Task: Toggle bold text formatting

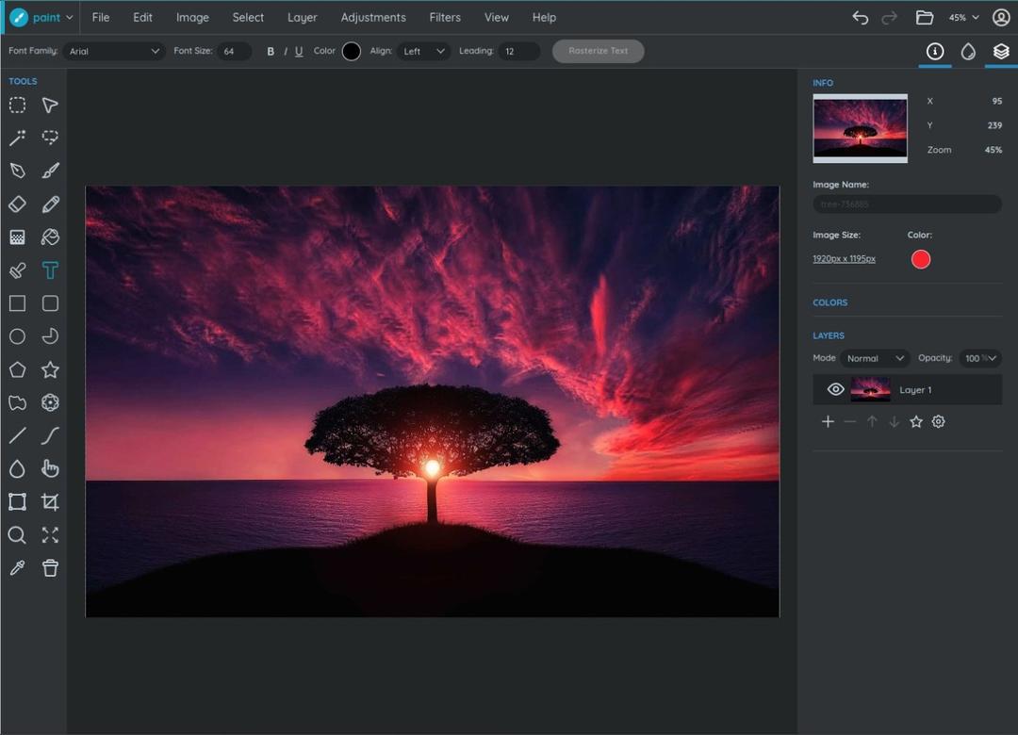Action: 271,51
